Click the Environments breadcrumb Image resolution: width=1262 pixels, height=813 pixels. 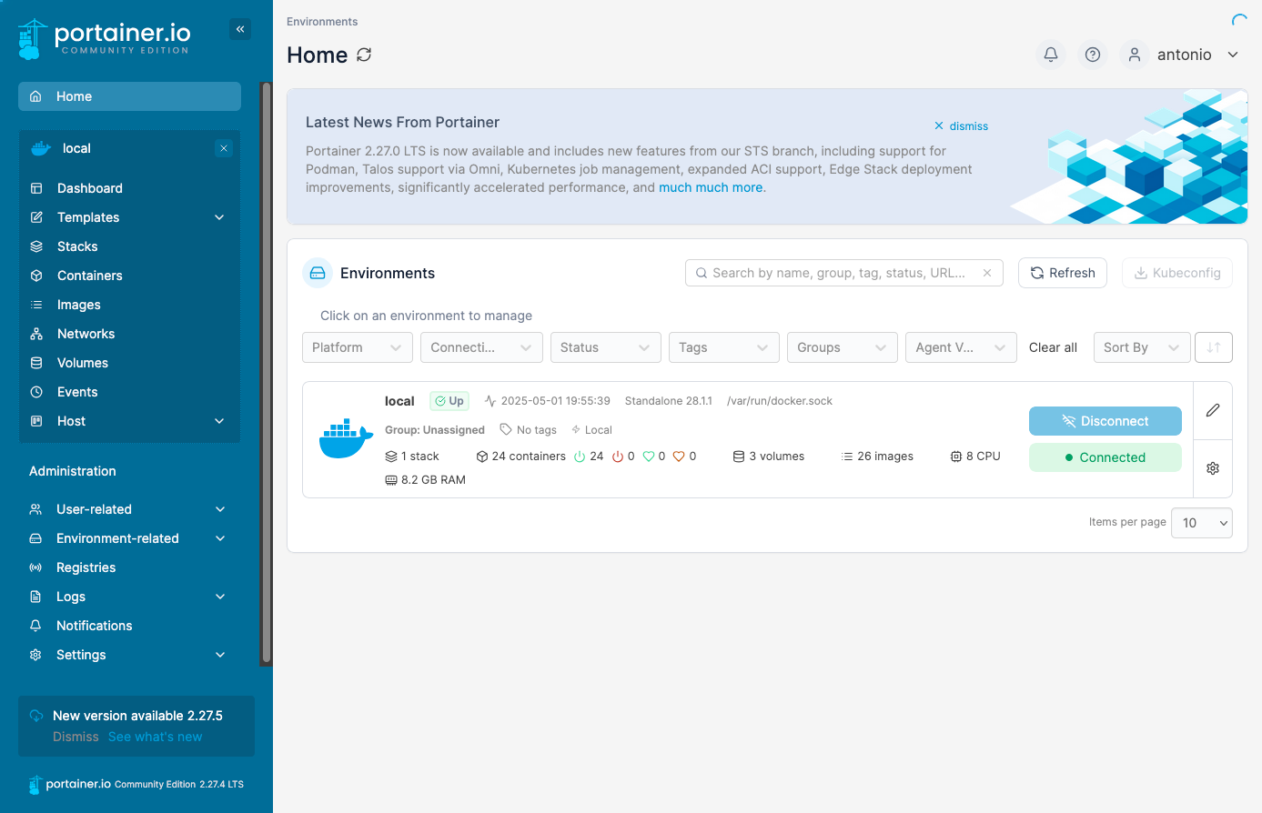[x=322, y=21]
